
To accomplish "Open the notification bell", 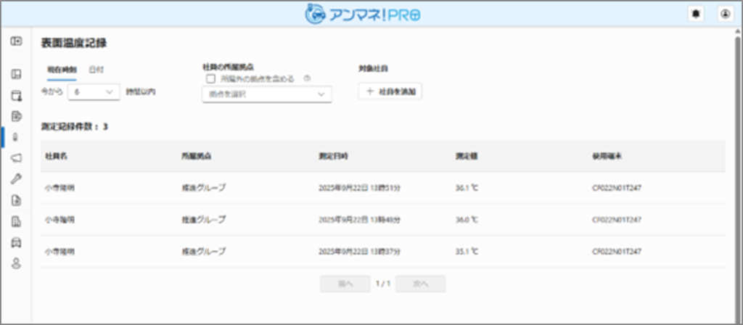I will pyautogui.click(x=696, y=15).
